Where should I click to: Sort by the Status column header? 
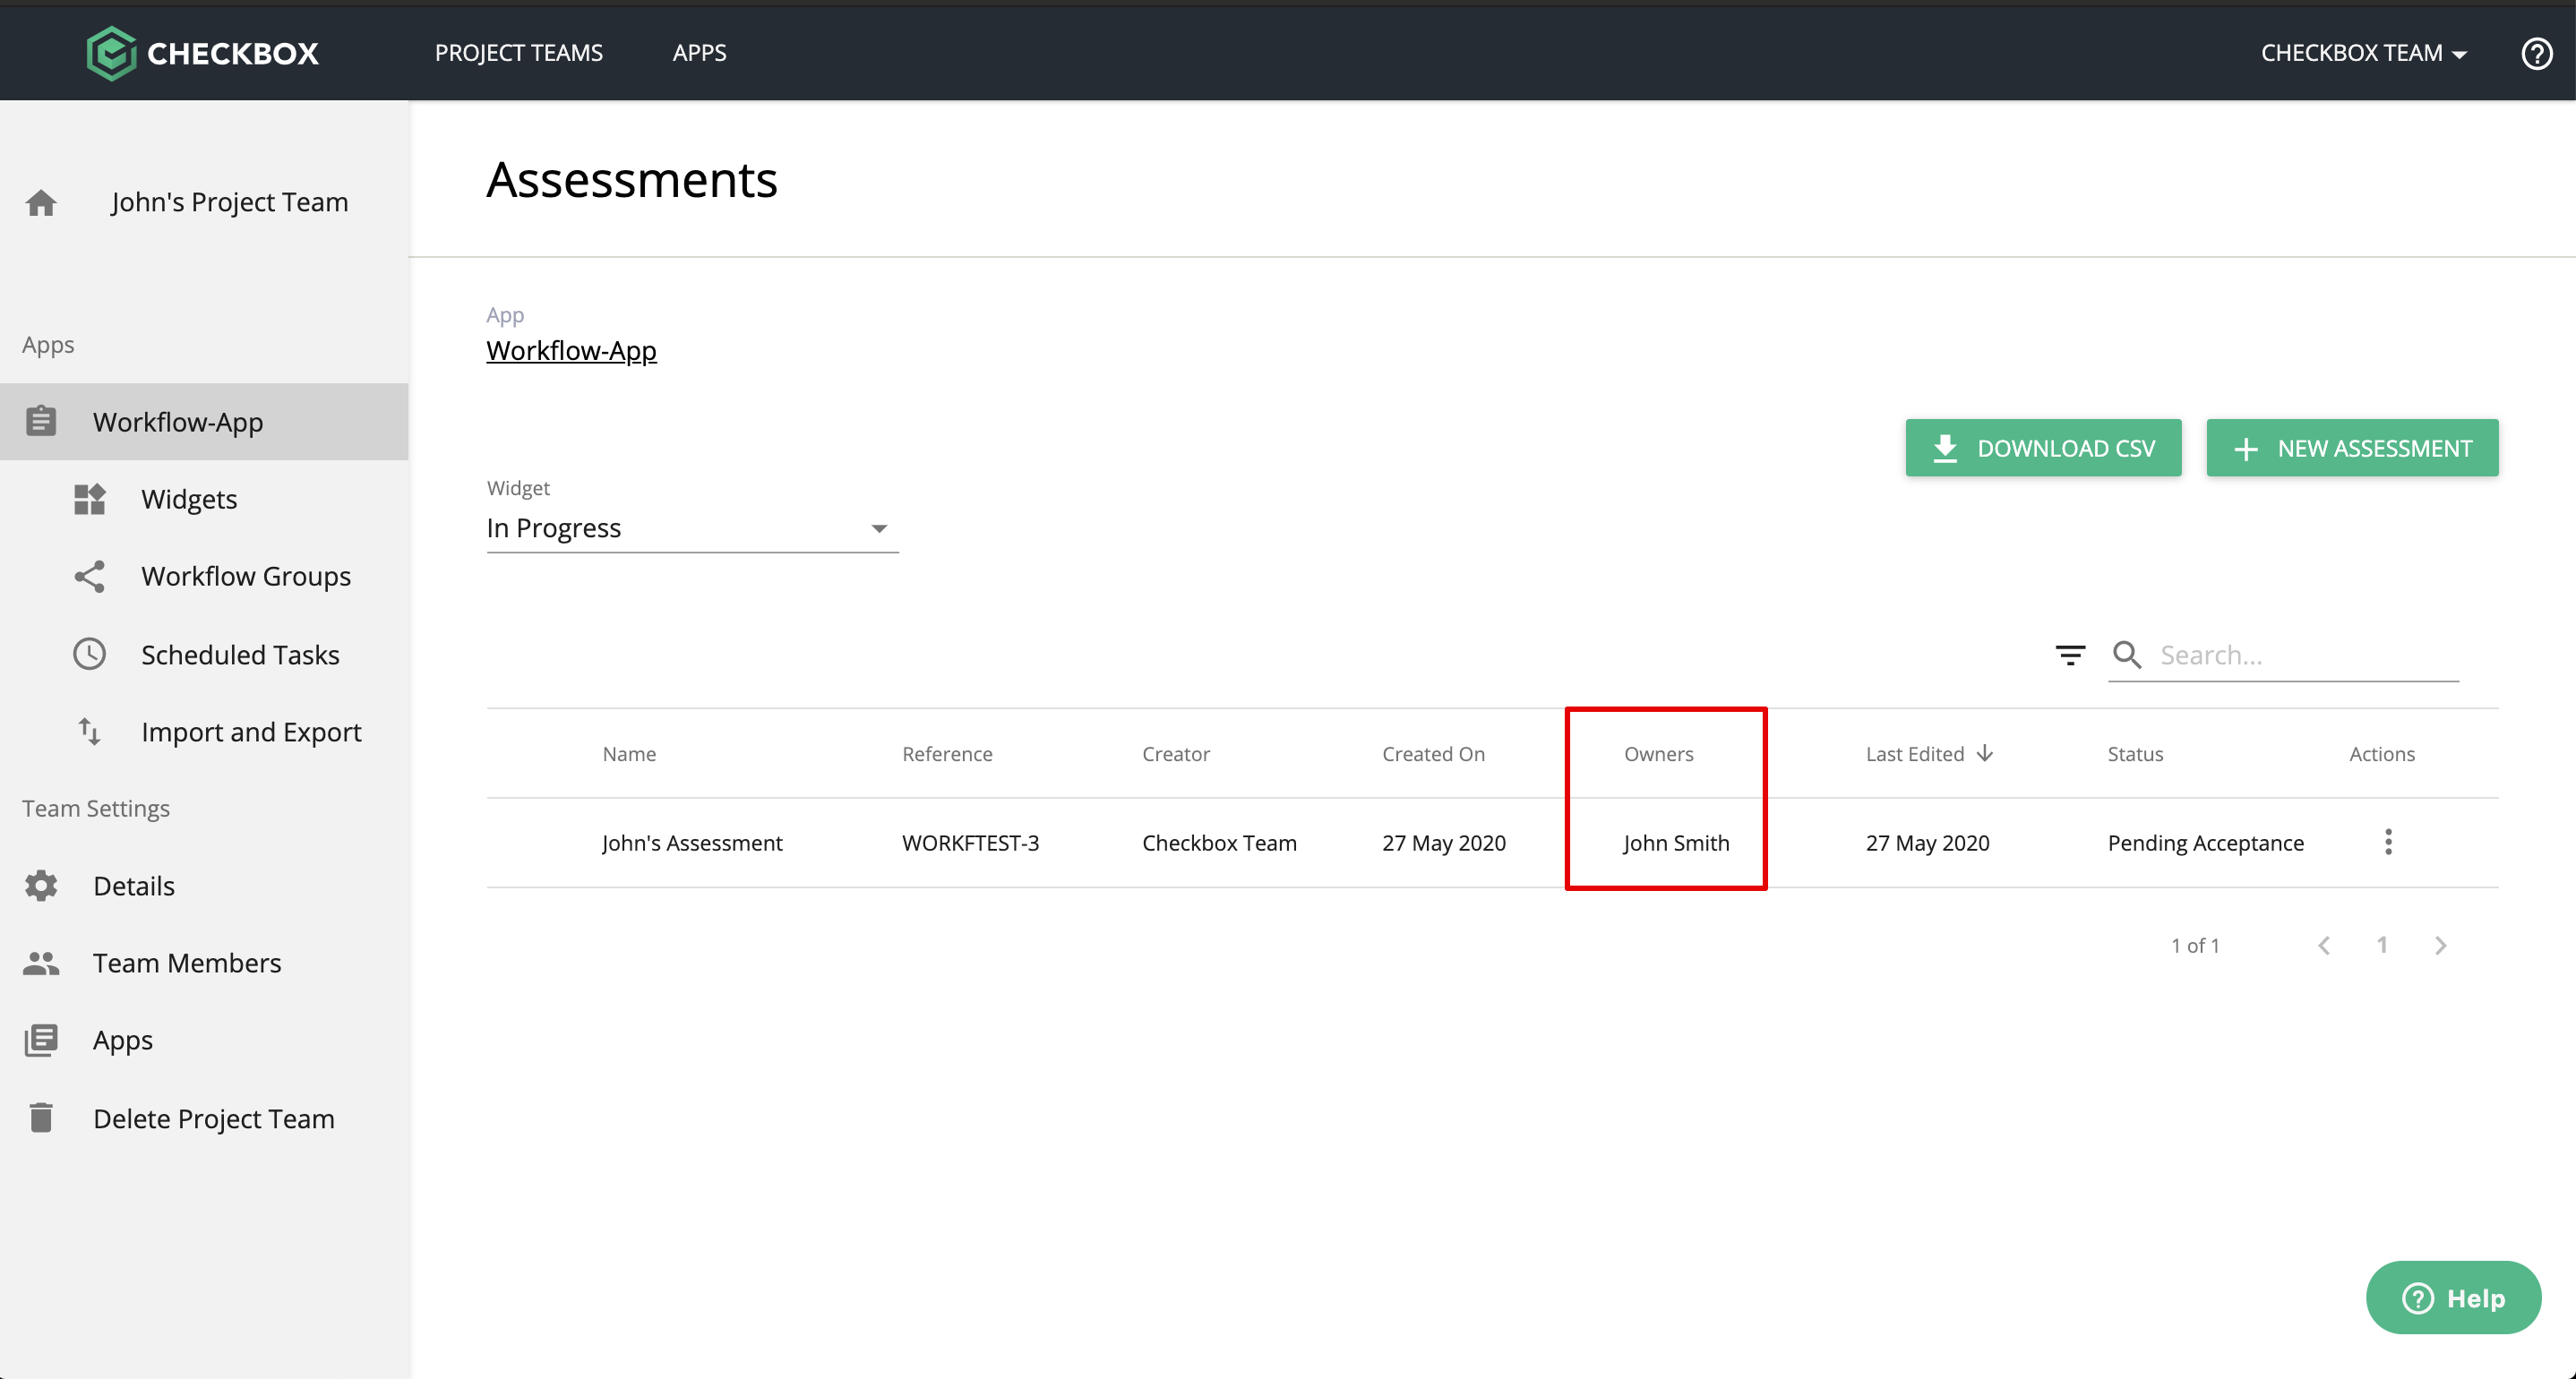[x=2135, y=754]
